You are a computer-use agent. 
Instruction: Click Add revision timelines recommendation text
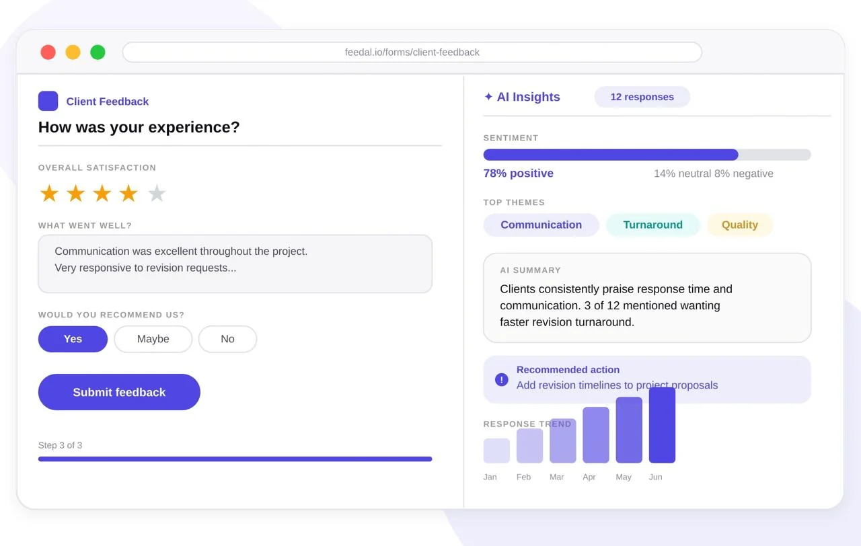tap(617, 385)
